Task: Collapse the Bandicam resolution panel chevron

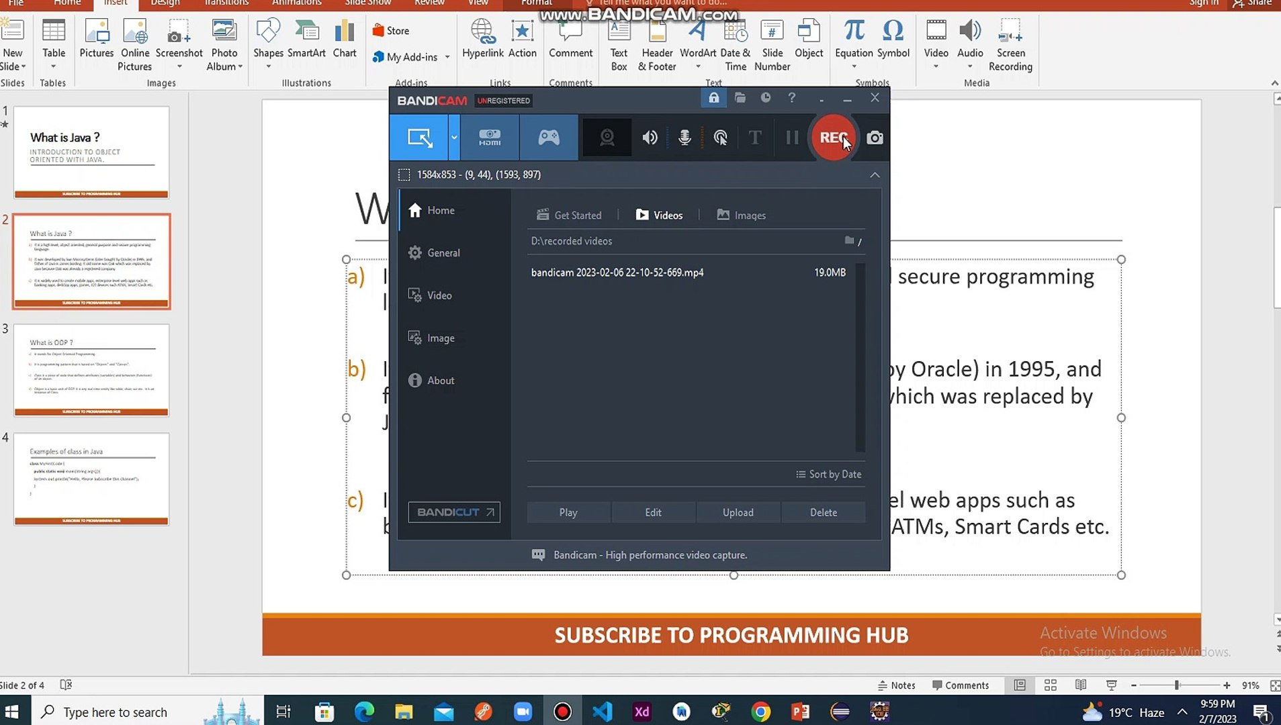Action: [875, 175]
